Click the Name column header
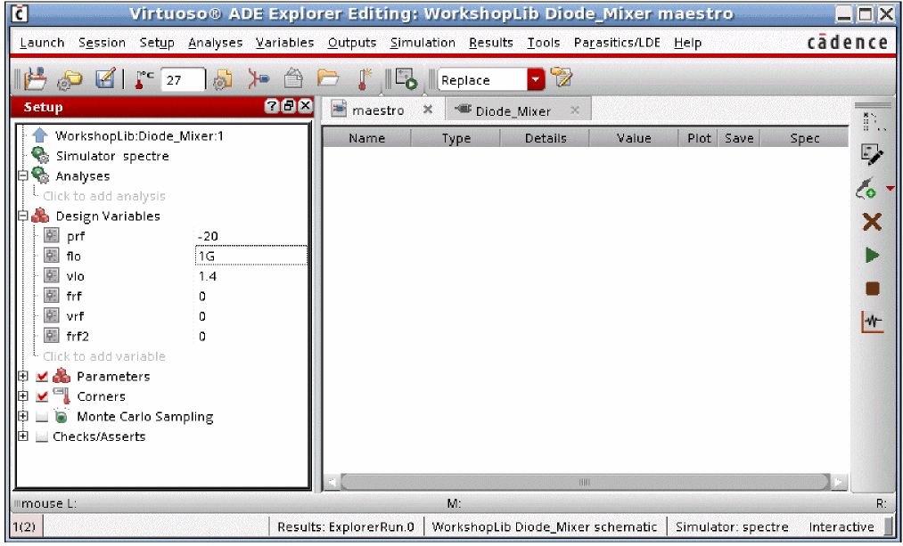This screenshot has height=546, width=903. pyautogui.click(x=367, y=138)
